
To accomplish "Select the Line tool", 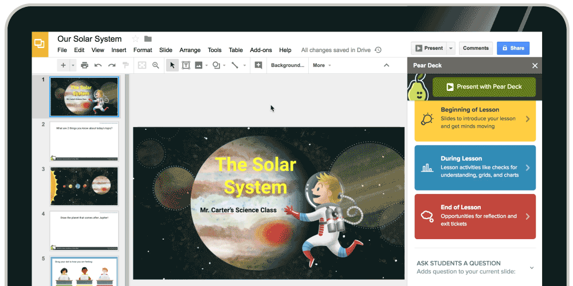I will pos(235,65).
